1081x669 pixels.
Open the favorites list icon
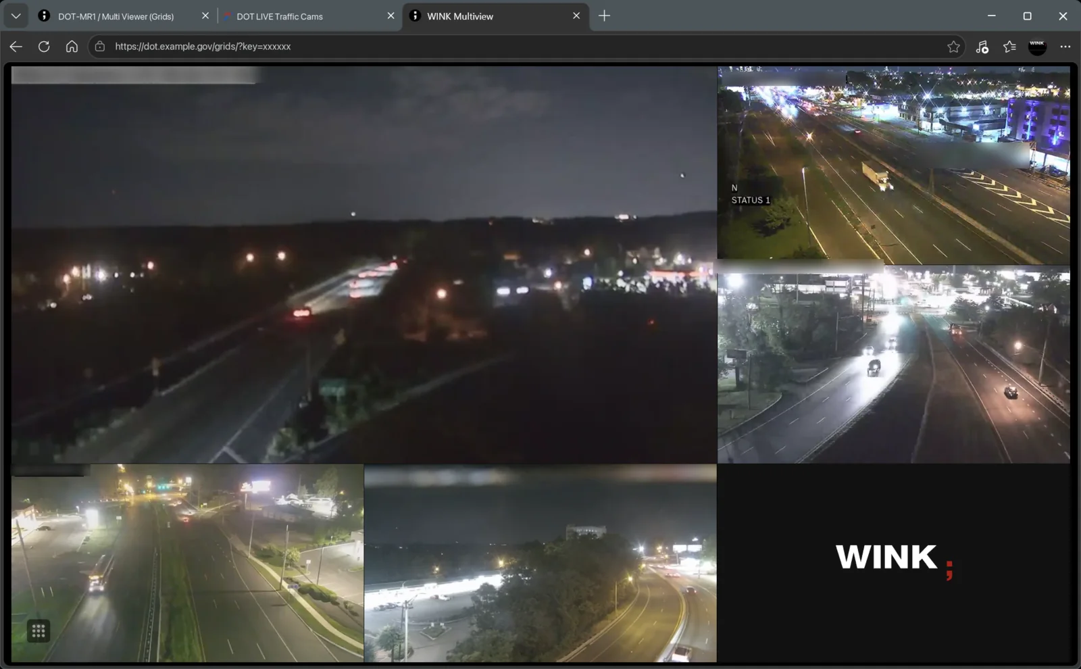(1009, 47)
